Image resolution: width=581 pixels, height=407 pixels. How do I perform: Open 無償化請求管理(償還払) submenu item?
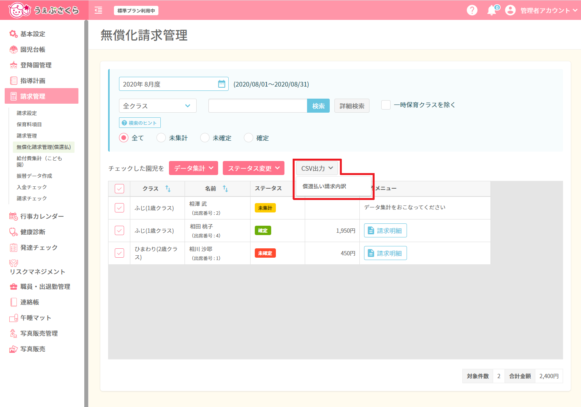pyautogui.click(x=44, y=147)
